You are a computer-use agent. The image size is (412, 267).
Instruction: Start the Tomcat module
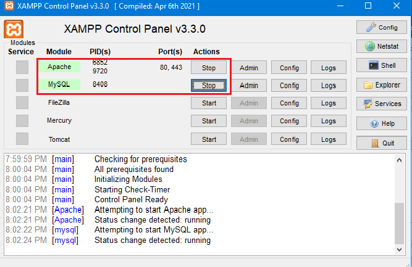pos(209,139)
